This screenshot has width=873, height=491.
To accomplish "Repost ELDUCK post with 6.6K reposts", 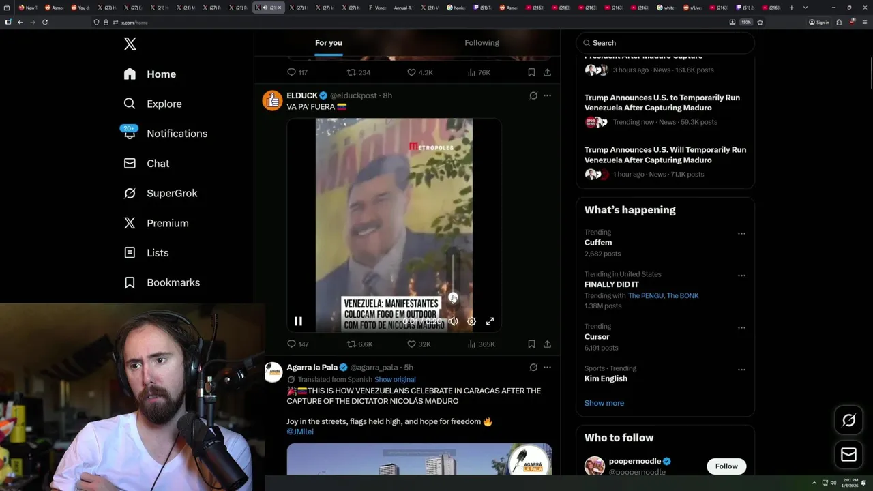I will click(x=359, y=344).
